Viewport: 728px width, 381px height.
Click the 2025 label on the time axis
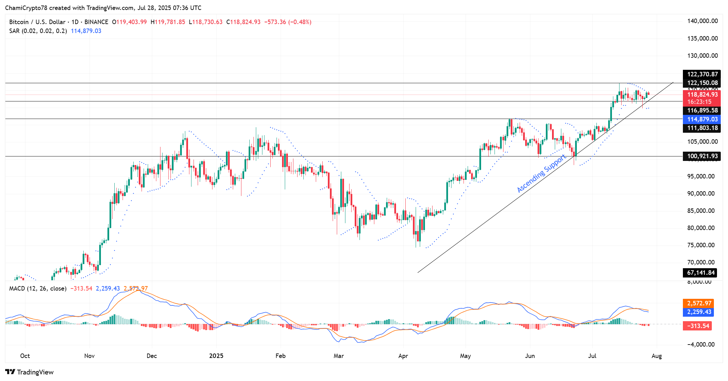(216, 356)
